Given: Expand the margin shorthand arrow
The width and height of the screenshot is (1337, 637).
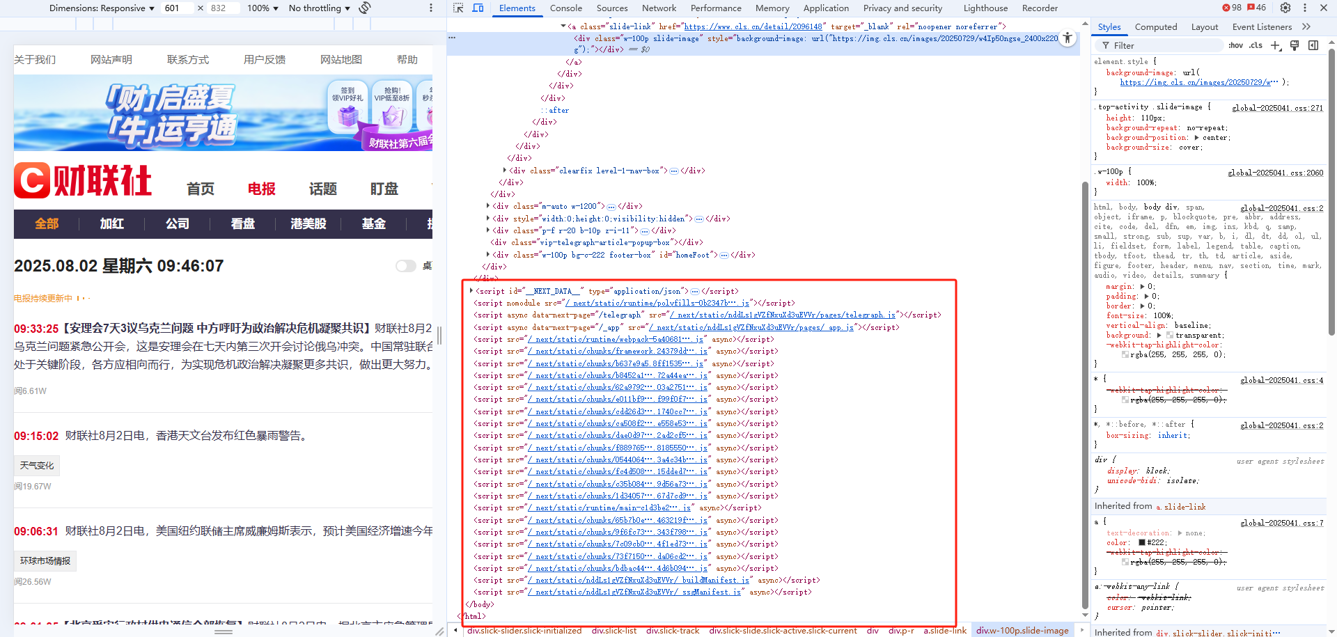Looking at the screenshot, I should tap(1142, 287).
